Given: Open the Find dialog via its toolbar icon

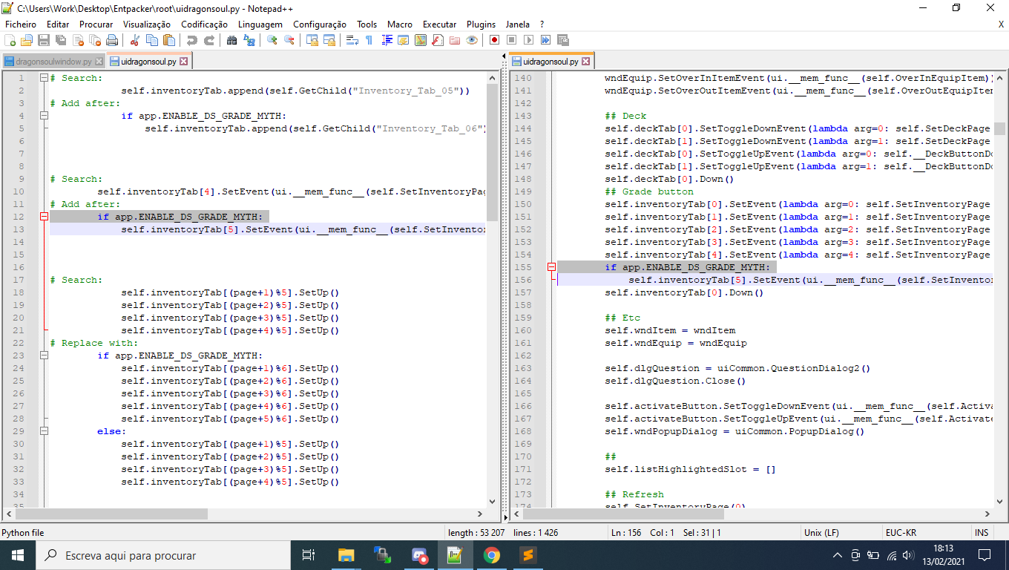Looking at the screenshot, I should [x=230, y=41].
